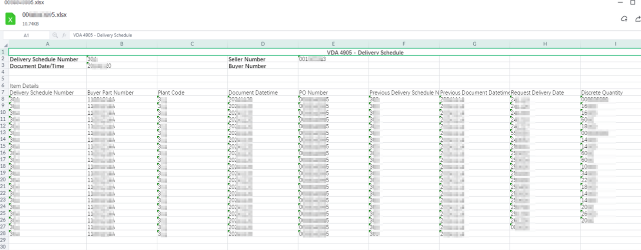Select column H header
641x250 pixels.
pyautogui.click(x=545, y=44)
